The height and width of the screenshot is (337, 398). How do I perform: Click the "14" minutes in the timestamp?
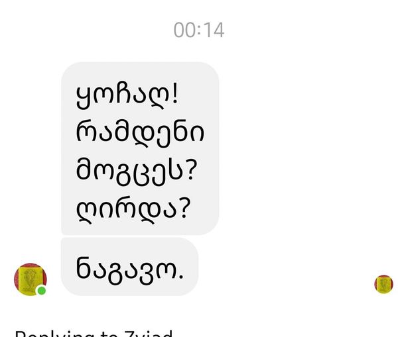[214, 30]
